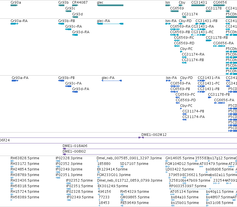
Task: Select protein glec-PA
Action: (108, 78)
